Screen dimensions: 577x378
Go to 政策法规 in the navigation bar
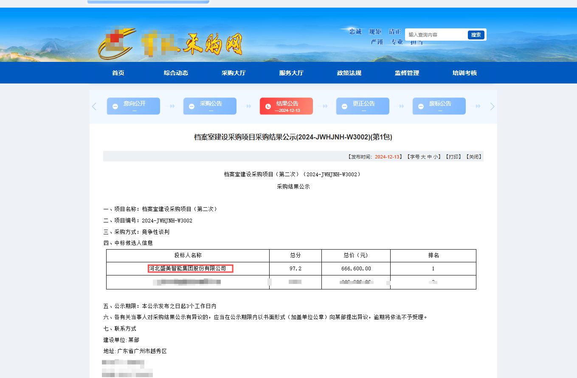tap(349, 73)
